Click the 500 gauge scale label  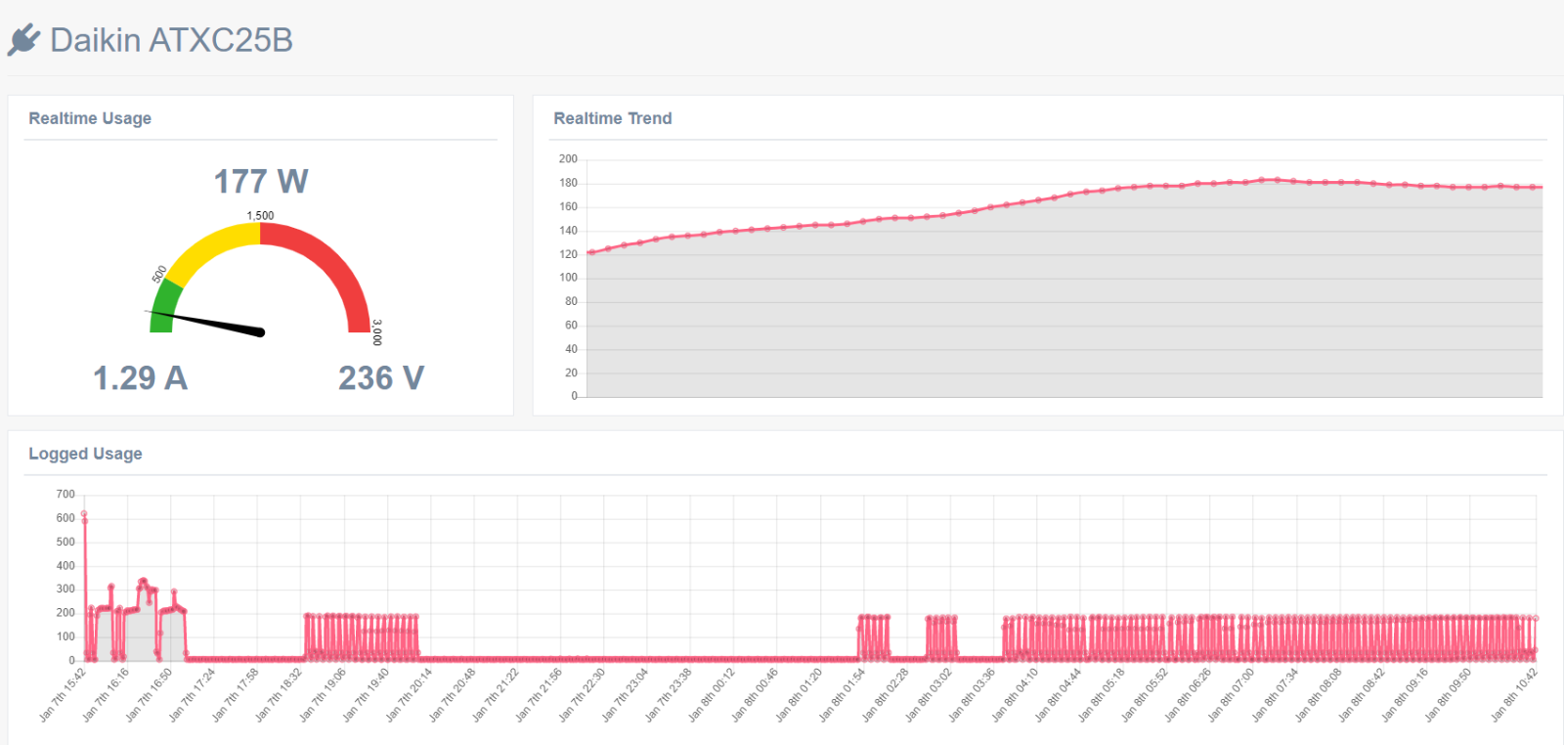click(x=159, y=274)
